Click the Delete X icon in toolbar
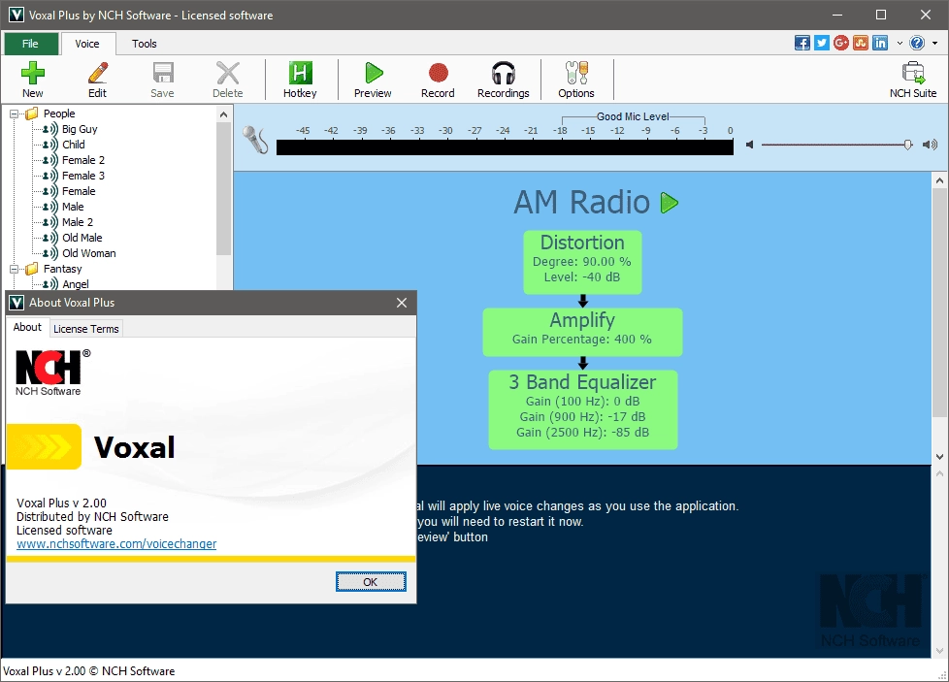 click(x=228, y=73)
